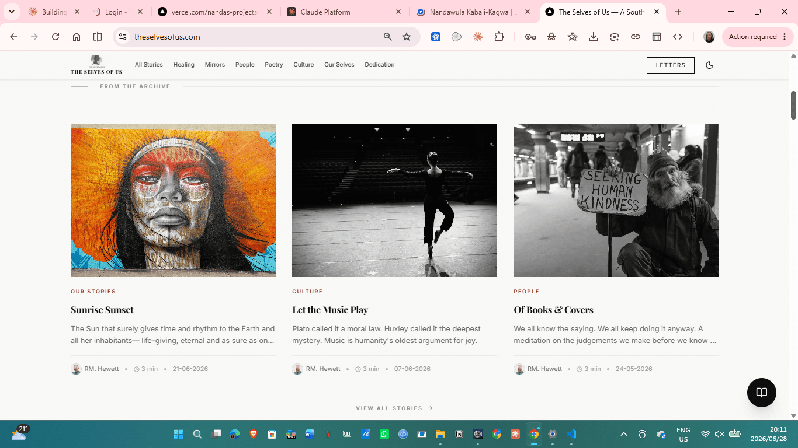Open the zoom magnifier in address bar
Image resolution: width=798 pixels, height=448 pixels.
387,37
